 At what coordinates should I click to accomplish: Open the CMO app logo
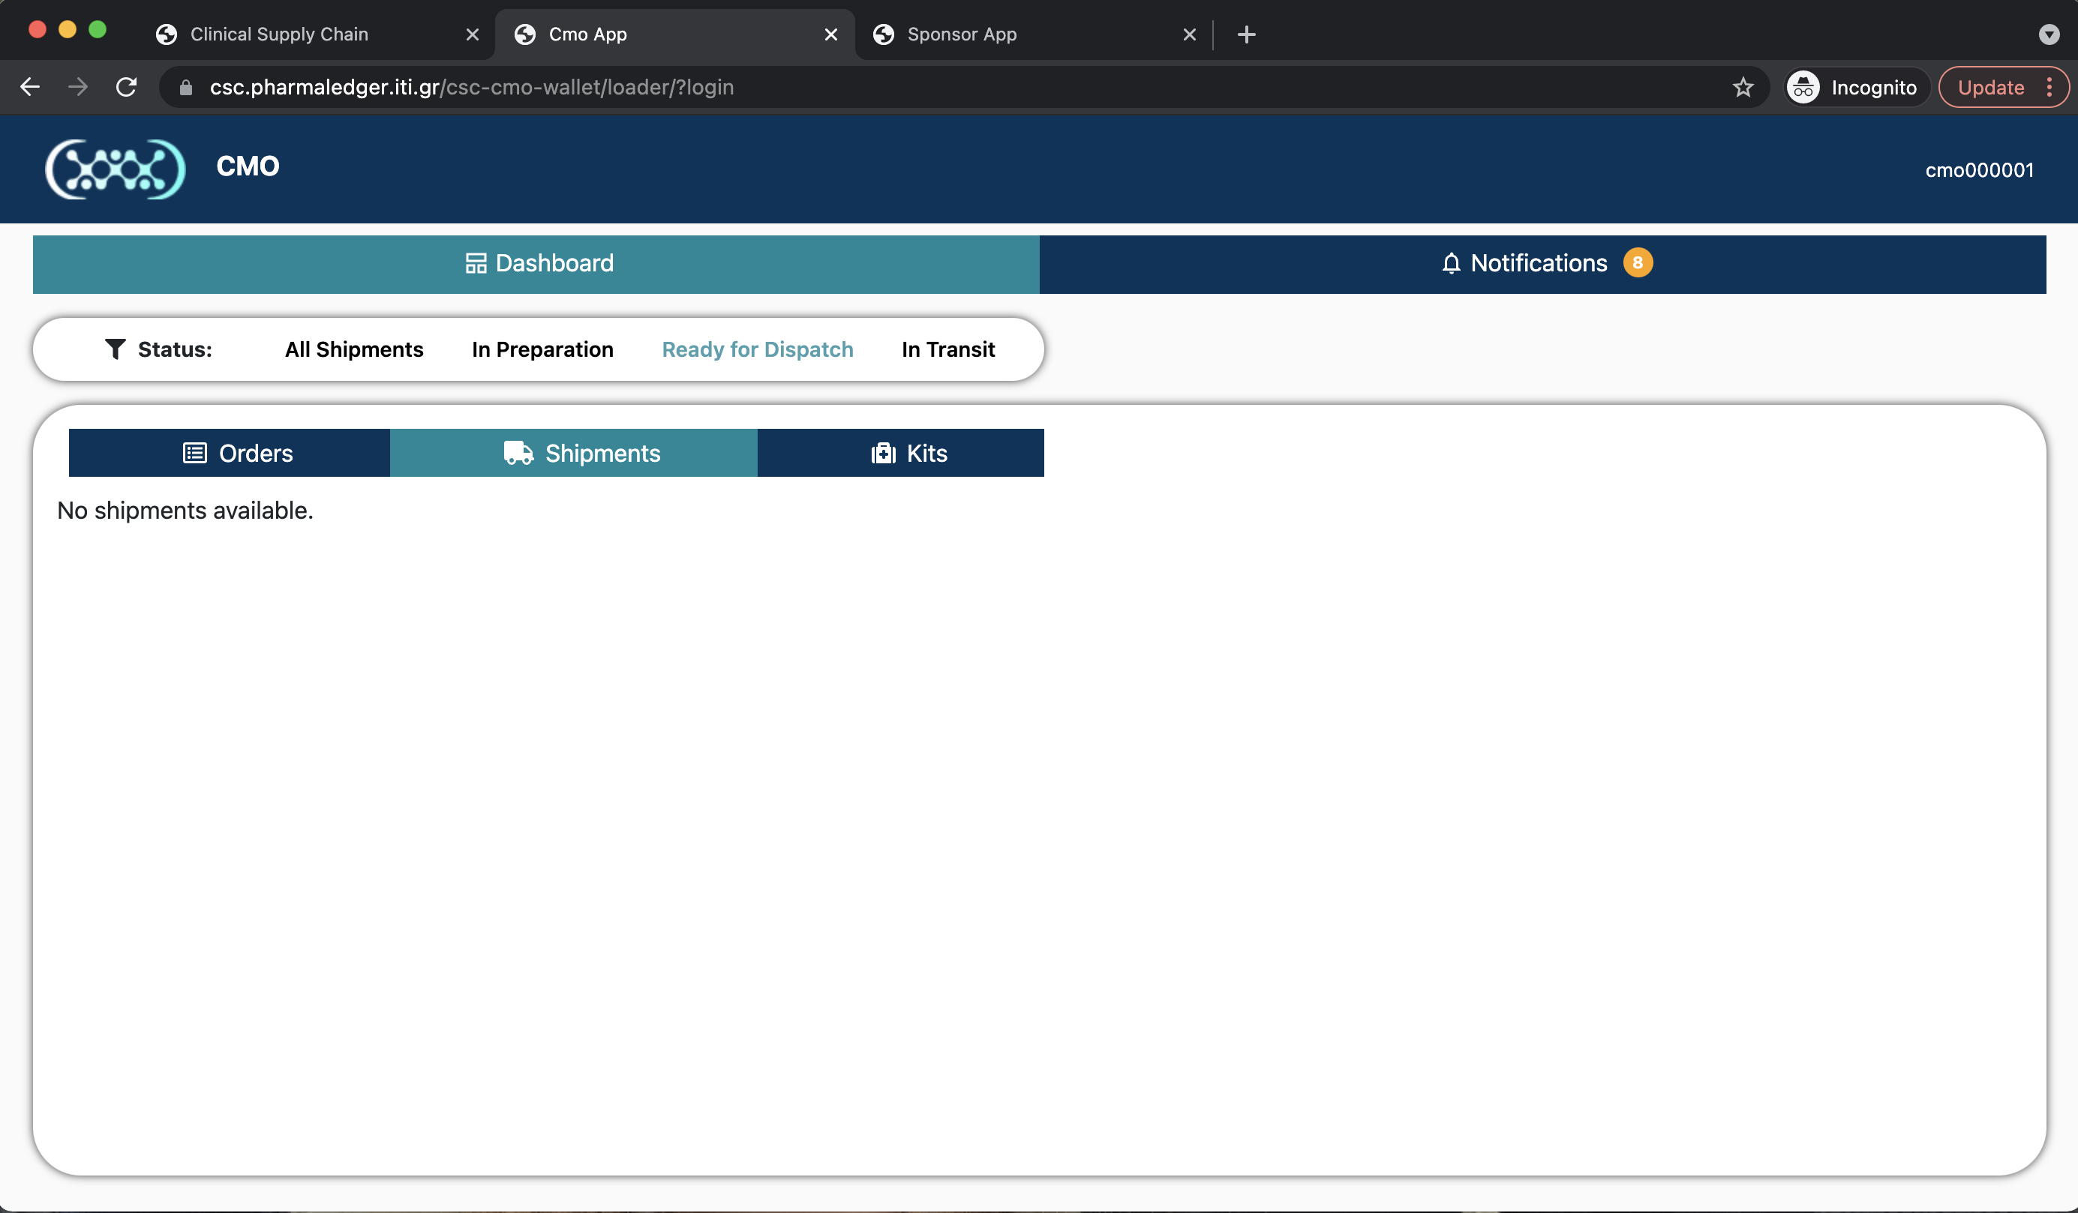point(115,169)
